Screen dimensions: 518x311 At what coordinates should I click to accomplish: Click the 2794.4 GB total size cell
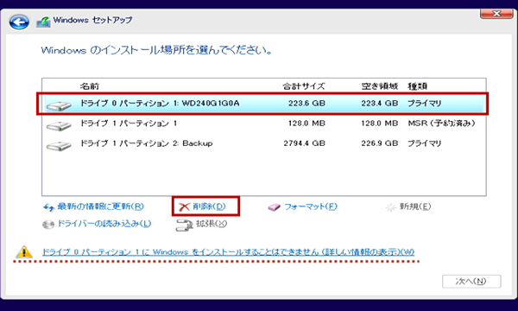[305, 143]
